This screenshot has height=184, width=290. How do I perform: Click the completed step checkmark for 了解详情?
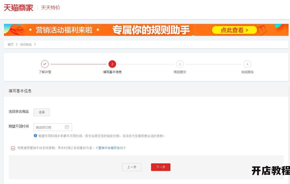coord(45,64)
